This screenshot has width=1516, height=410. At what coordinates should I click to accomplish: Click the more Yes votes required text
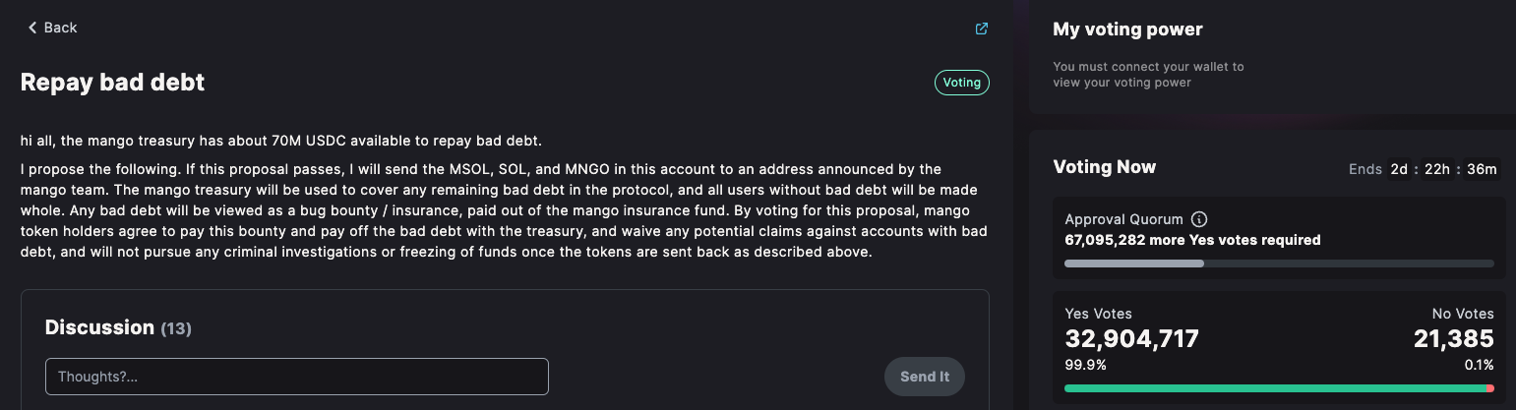point(1192,240)
